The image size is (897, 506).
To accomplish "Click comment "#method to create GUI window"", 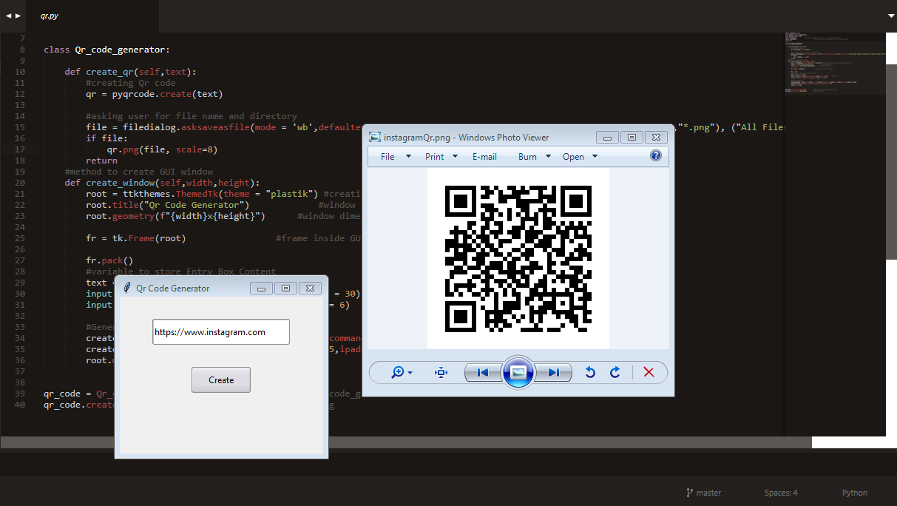I will (x=138, y=172).
